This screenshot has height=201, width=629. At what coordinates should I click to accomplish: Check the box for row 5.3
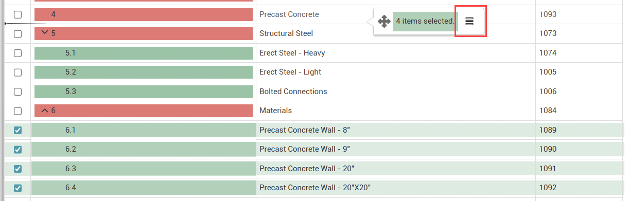(18, 92)
